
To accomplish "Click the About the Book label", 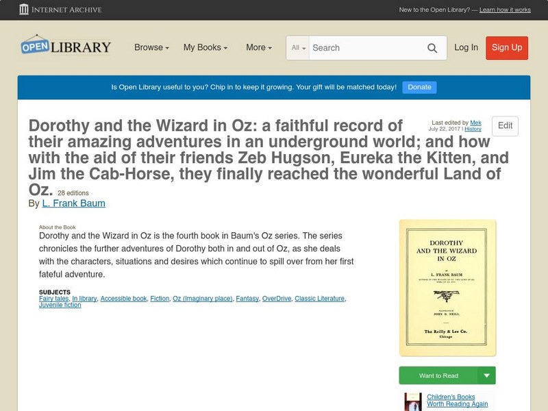I will pos(58,227).
